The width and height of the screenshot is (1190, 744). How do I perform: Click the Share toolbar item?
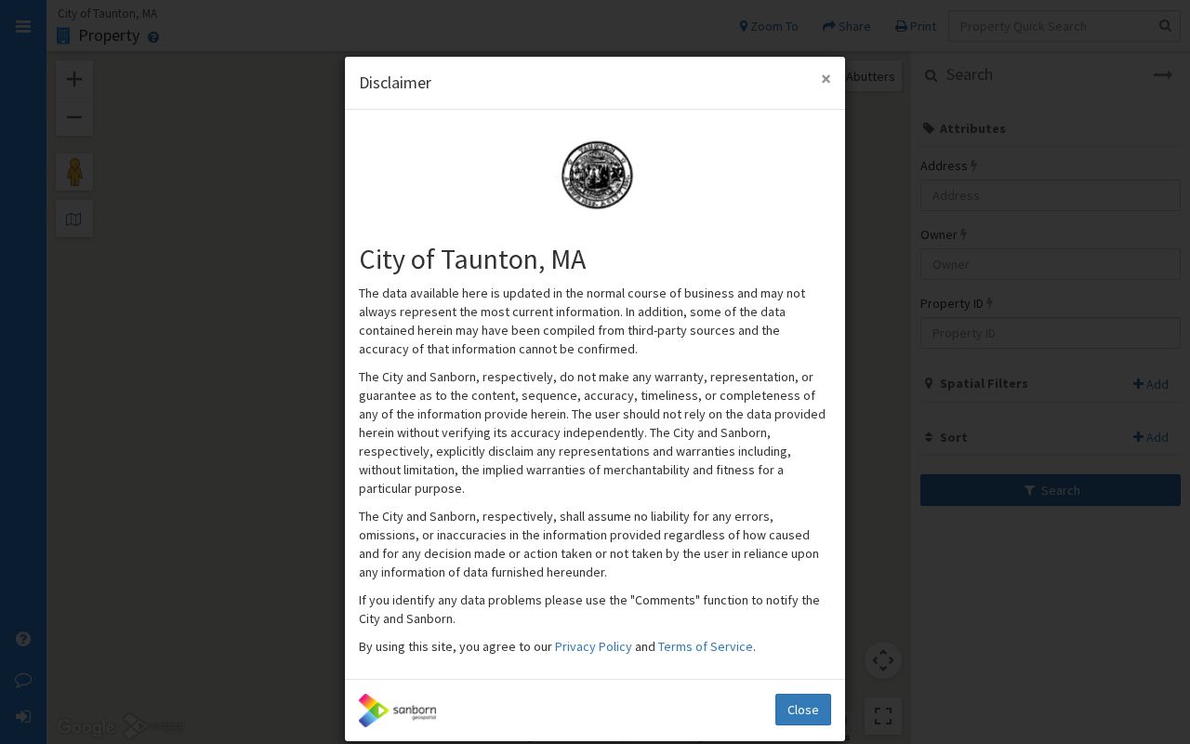pos(847,26)
